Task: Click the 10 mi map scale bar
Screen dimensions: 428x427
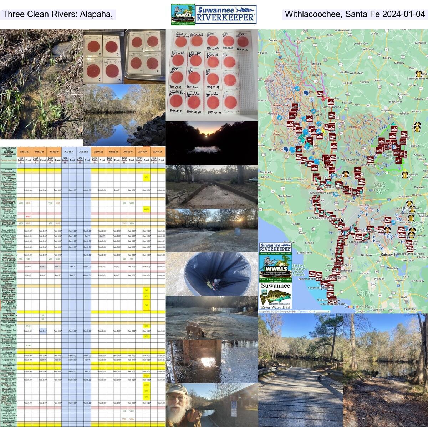Action: [319, 312]
